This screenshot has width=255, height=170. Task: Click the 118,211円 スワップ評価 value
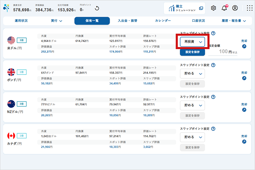[x=150, y=52]
